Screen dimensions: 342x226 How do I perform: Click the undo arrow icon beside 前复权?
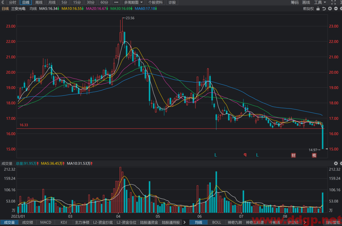324,8
